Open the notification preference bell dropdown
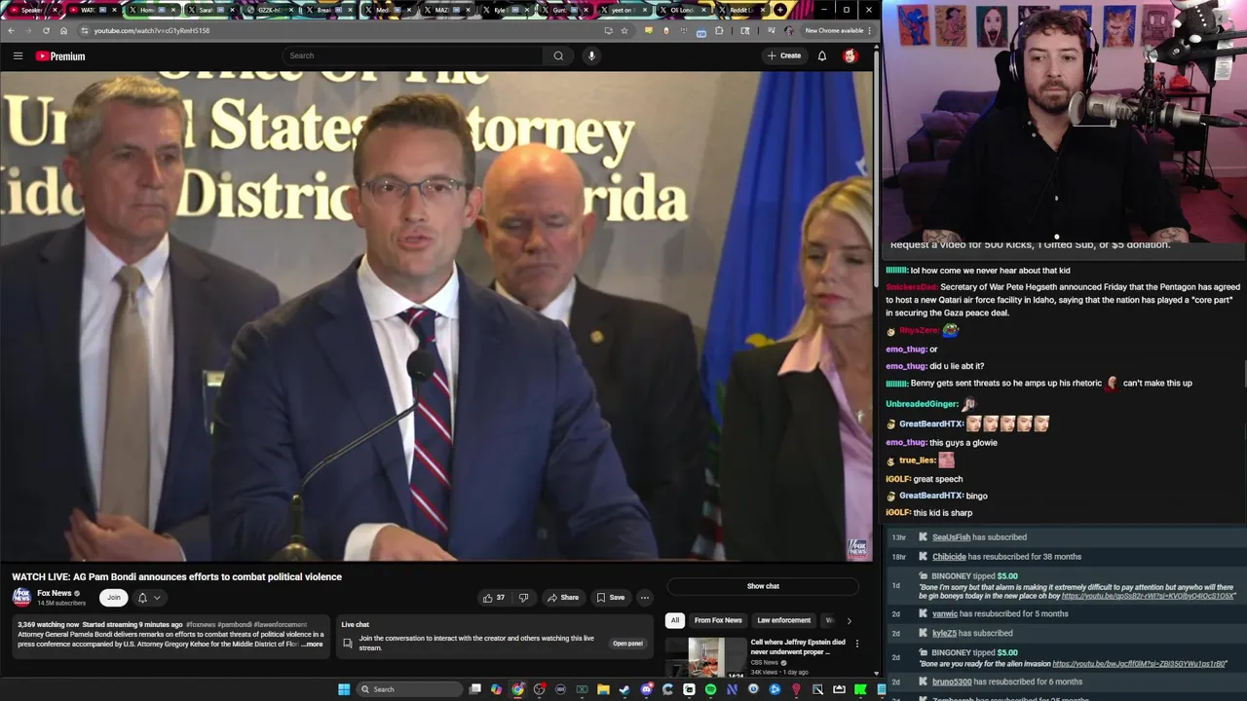 tap(148, 598)
